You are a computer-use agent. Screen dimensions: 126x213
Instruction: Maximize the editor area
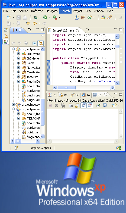click(121, 29)
